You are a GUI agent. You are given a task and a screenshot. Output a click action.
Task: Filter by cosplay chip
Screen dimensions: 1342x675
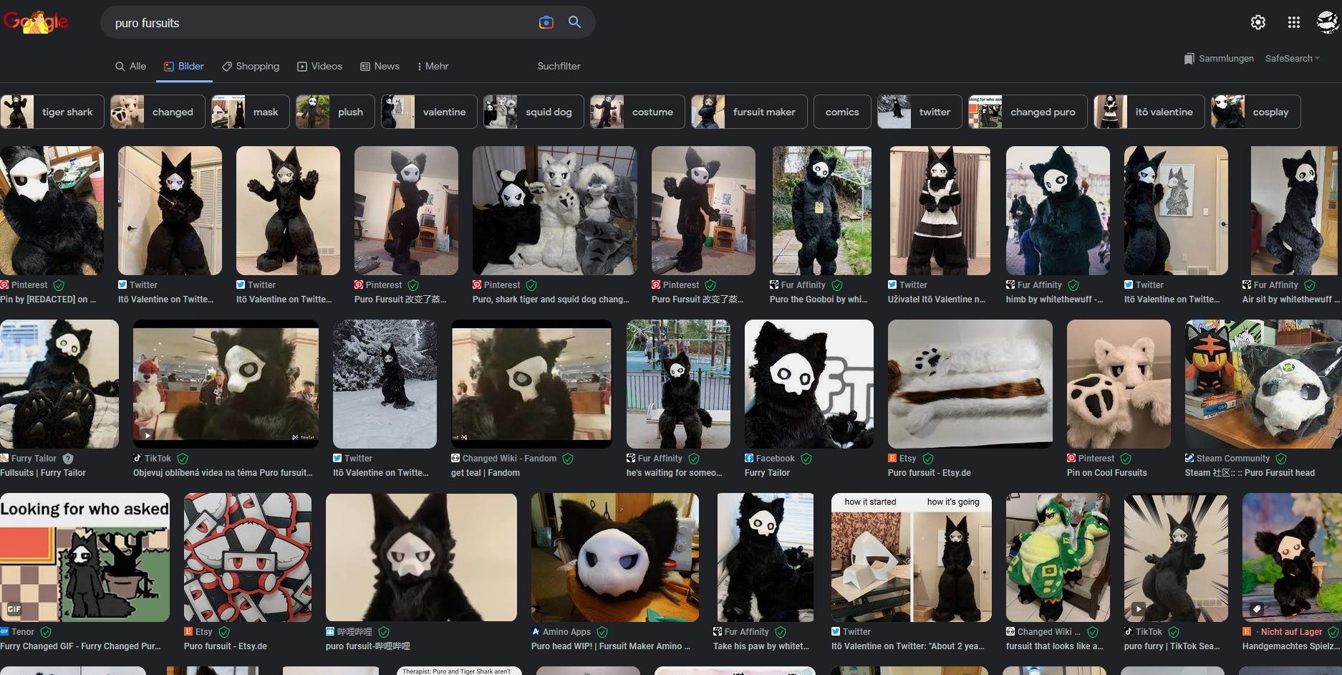1256,112
